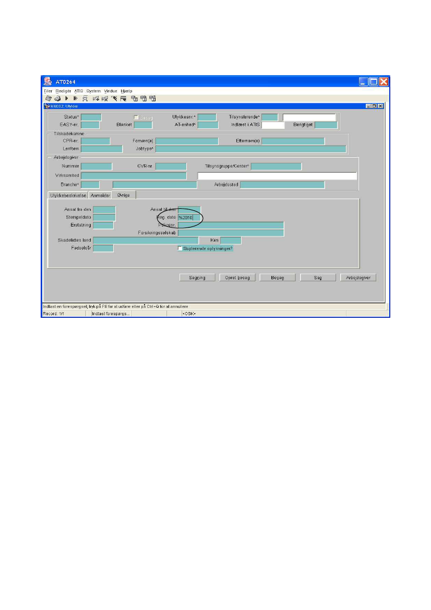Click the AT0264 application icon in title bar
This screenshot has height=610, width=431.
(x=48, y=81)
